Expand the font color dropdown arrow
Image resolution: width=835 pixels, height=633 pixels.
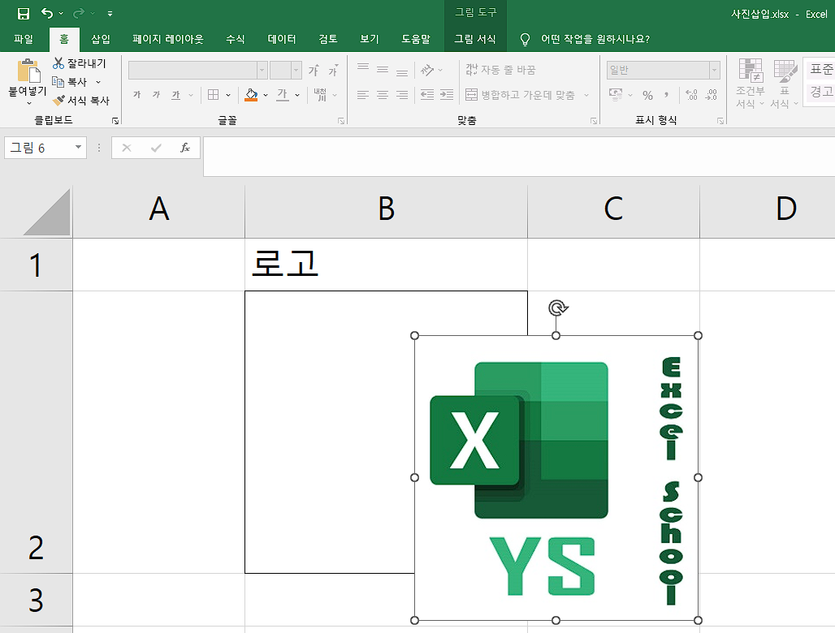pyautogui.click(x=297, y=95)
